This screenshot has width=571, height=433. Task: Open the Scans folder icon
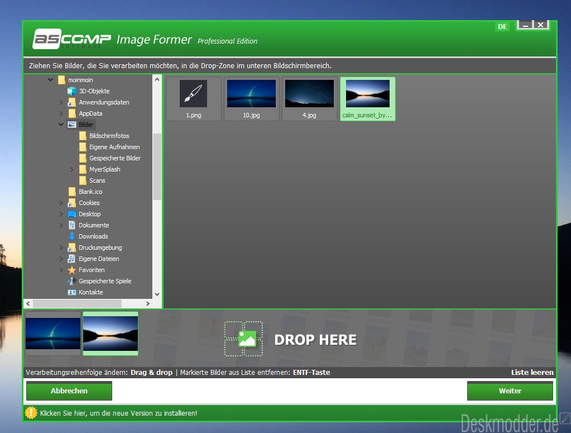[x=83, y=180]
